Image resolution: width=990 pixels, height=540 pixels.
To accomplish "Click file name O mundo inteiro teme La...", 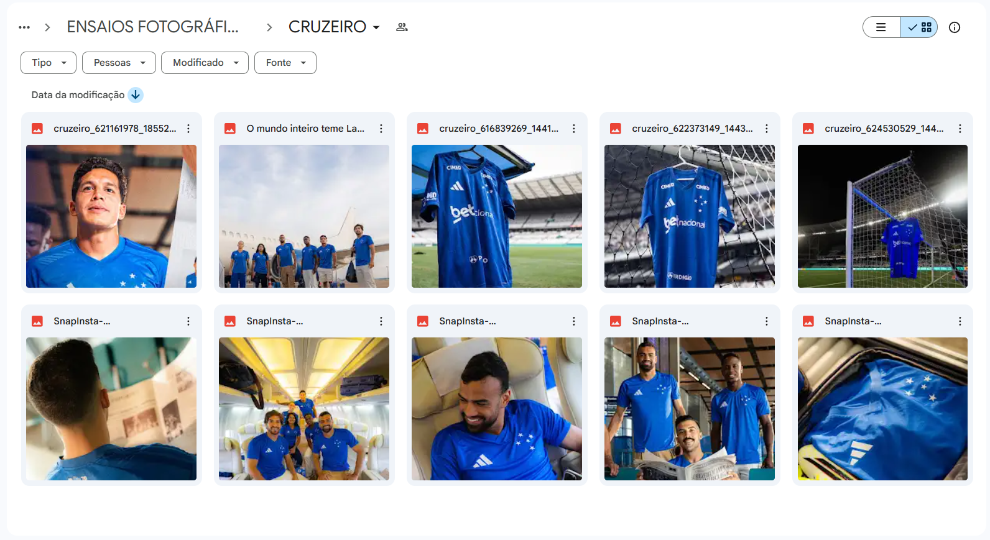I will pyautogui.click(x=305, y=129).
